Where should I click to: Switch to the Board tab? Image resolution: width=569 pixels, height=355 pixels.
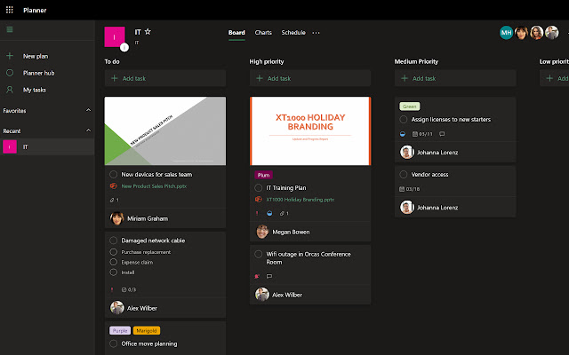pos(236,33)
